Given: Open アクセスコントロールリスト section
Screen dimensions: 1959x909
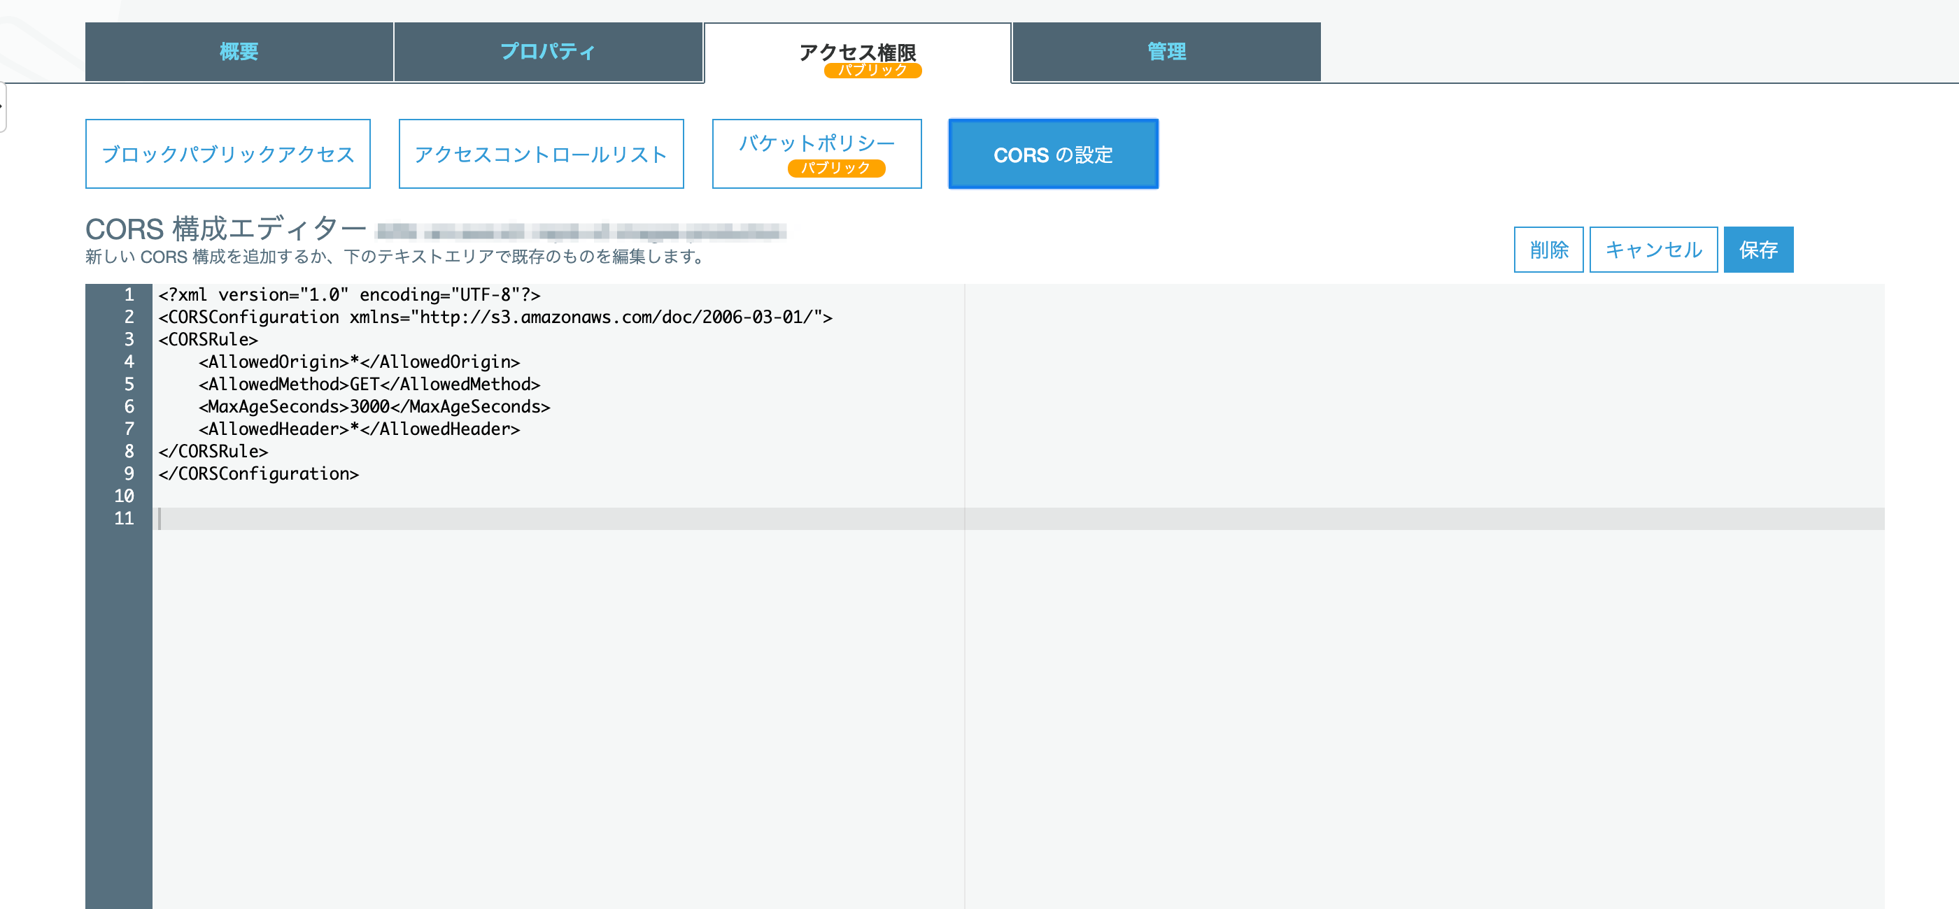Looking at the screenshot, I should click(x=541, y=155).
